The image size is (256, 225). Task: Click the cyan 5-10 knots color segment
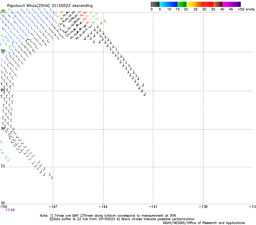(x=164, y=4)
